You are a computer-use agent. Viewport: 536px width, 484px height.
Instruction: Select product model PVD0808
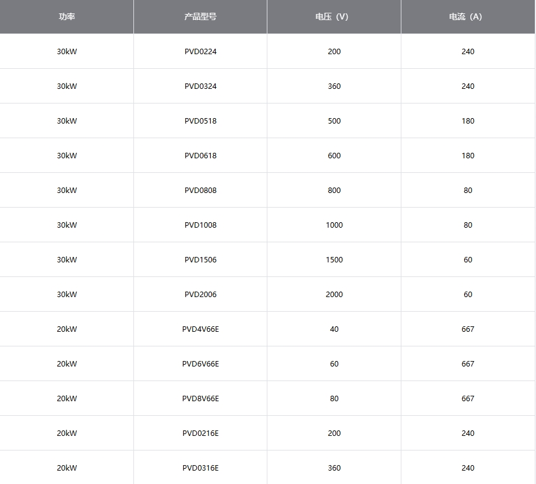coord(200,191)
